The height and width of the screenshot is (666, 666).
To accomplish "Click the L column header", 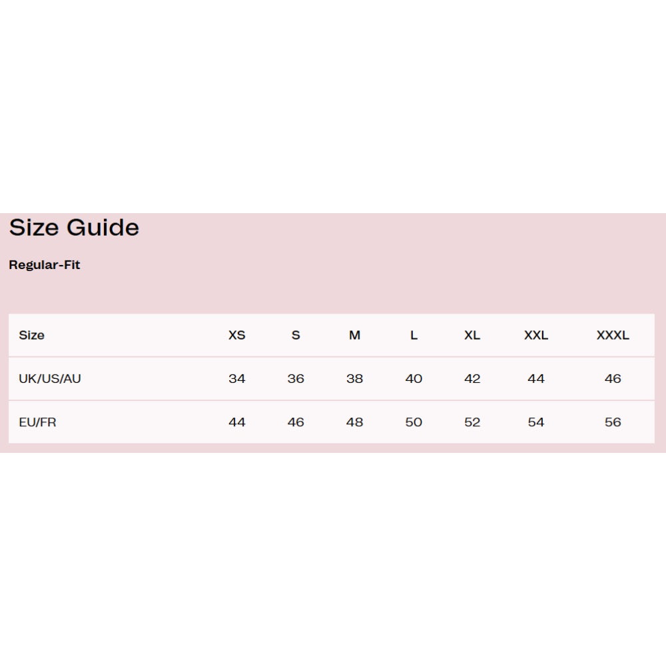I will 414,336.
